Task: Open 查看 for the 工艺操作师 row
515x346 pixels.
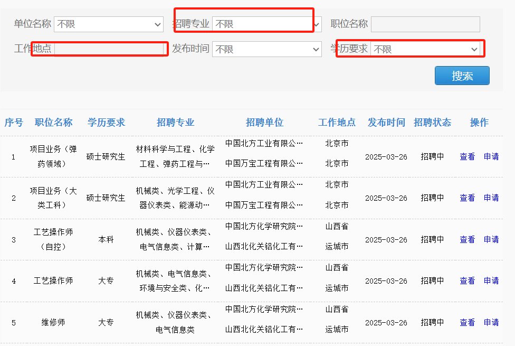Action: coord(466,280)
